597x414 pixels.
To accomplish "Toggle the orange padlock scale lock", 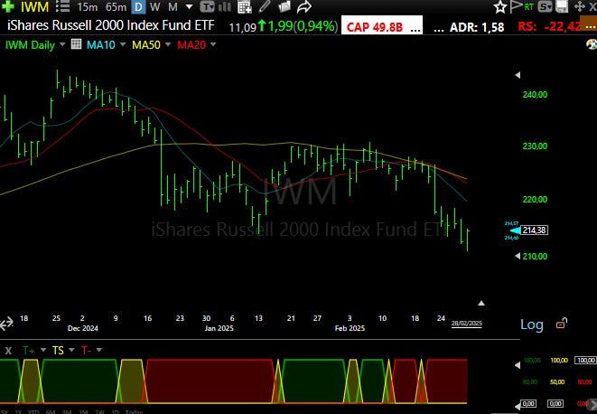I will click(562, 324).
